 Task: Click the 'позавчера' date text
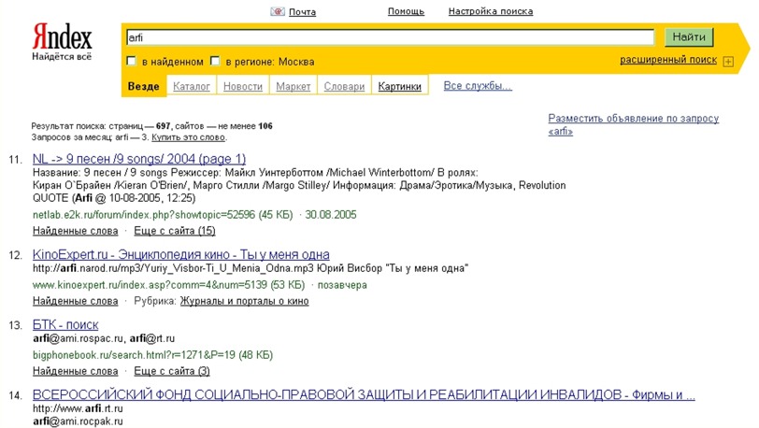(x=342, y=285)
